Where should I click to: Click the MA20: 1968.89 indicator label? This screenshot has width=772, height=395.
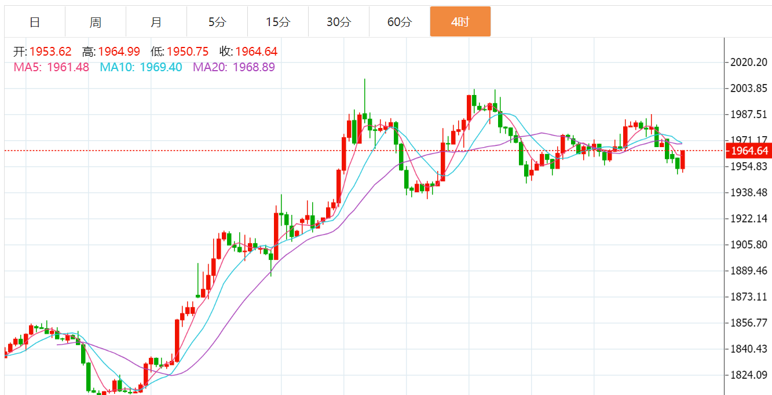coord(234,67)
